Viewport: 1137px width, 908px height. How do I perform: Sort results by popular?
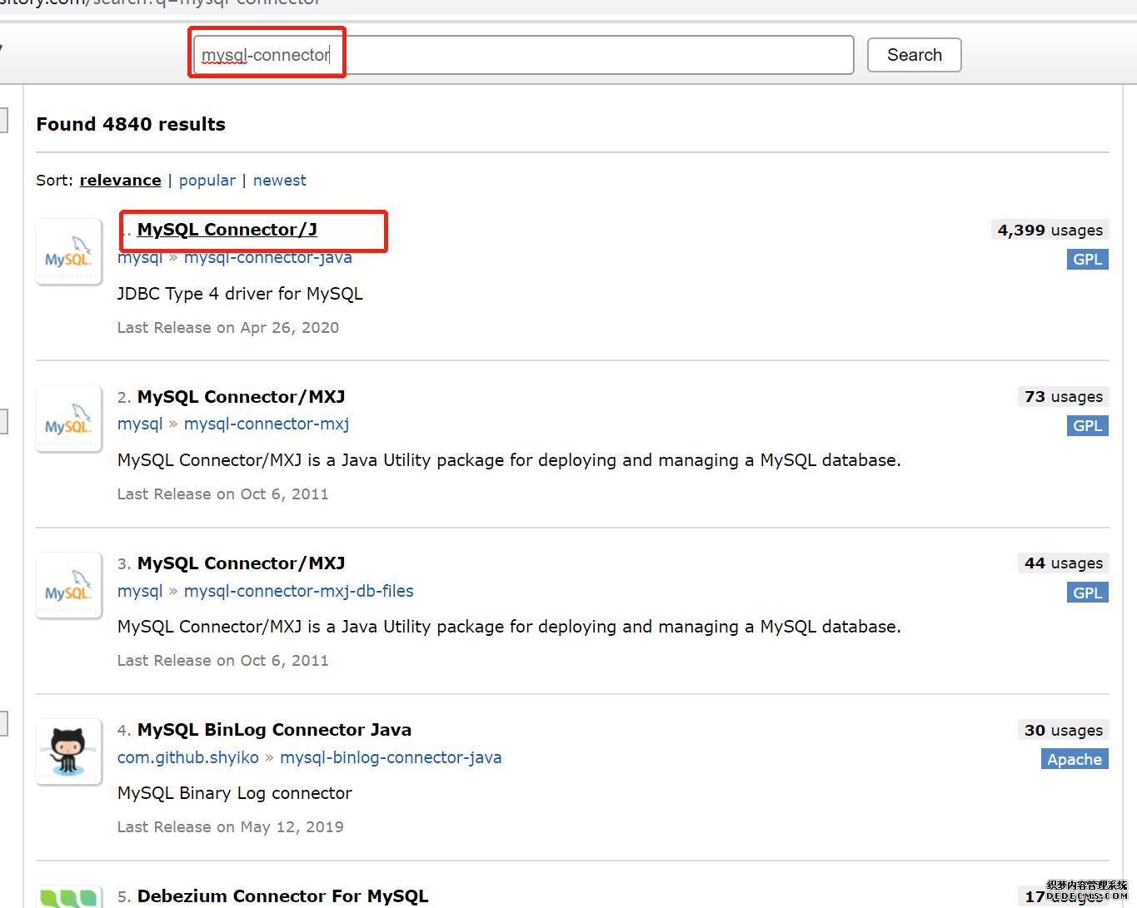coord(207,181)
